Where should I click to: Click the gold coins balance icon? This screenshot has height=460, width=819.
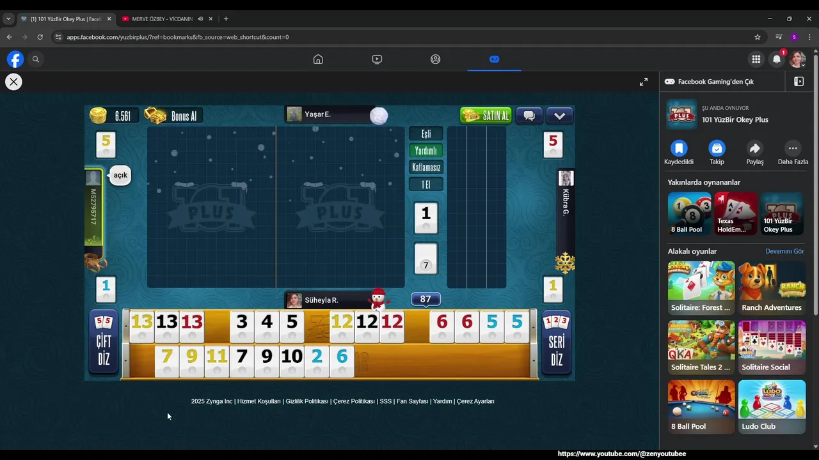pos(98,116)
